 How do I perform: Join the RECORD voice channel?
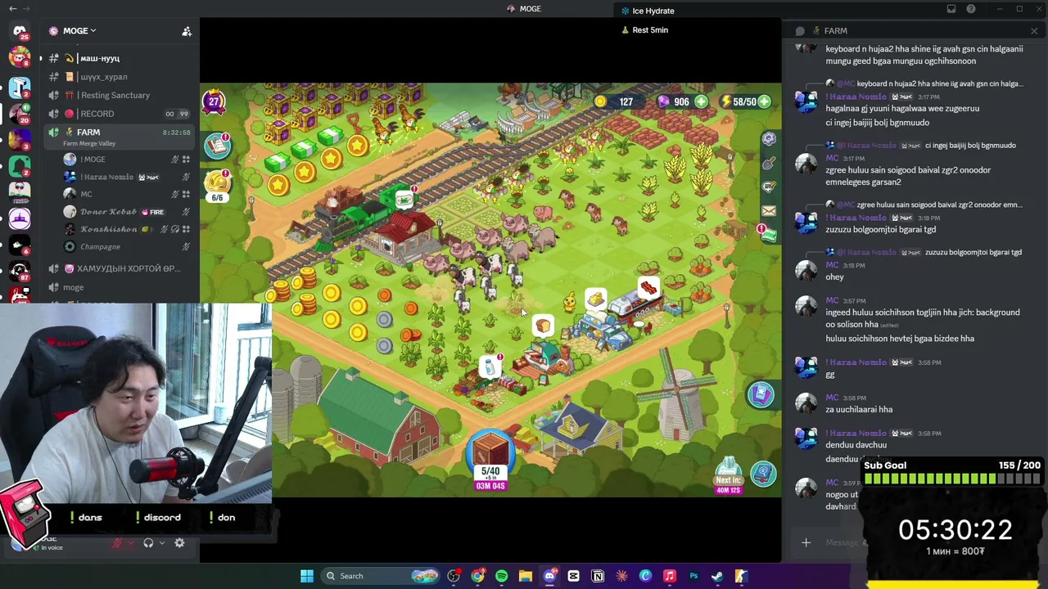pyautogui.click(x=119, y=114)
